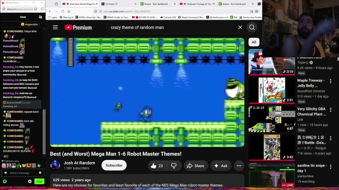This screenshot has width=339, height=190.
Task: Dislike the Mega Man video
Action: 174,166
